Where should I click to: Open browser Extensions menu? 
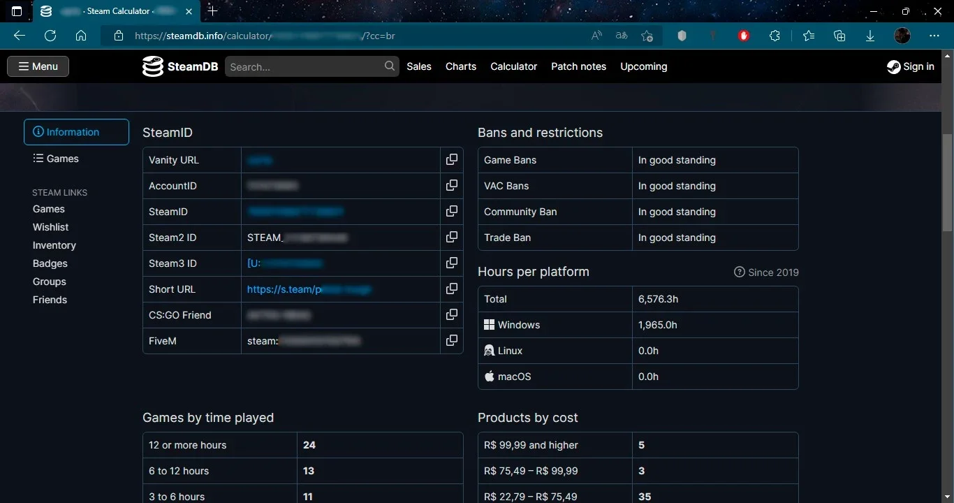coord(775,36)
